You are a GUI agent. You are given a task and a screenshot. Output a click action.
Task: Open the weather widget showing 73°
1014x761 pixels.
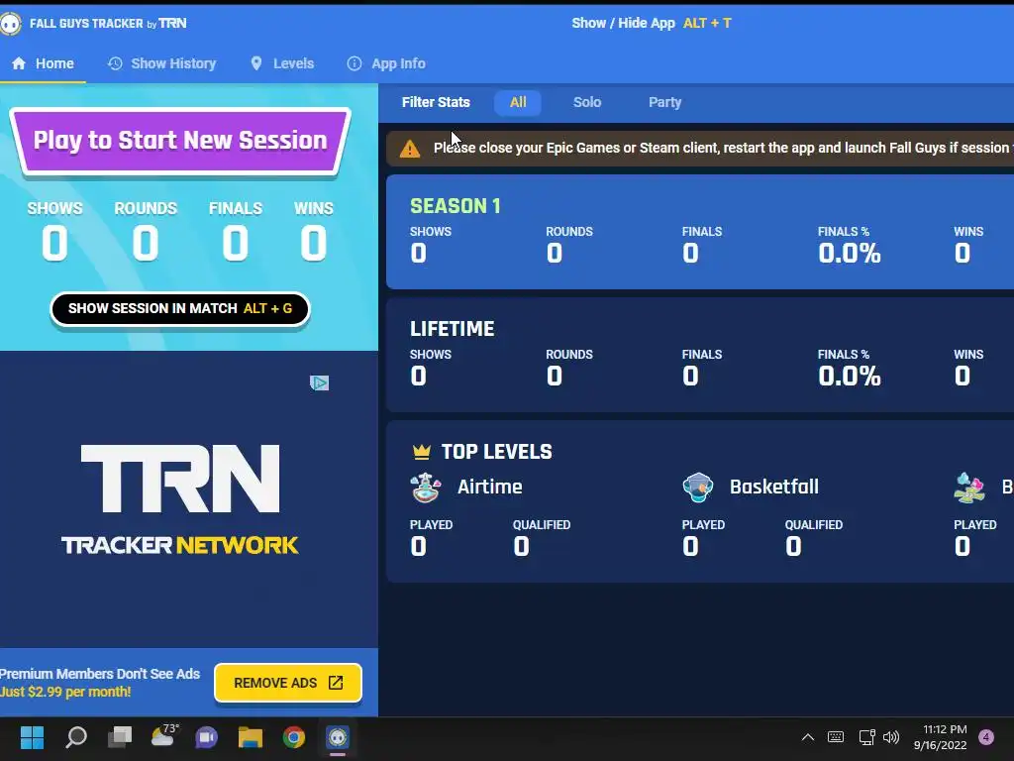click(x=164, y=736)
